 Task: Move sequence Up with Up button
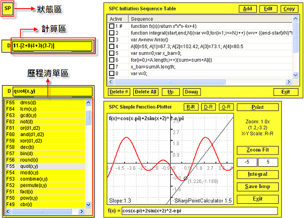tap(171, 92)
